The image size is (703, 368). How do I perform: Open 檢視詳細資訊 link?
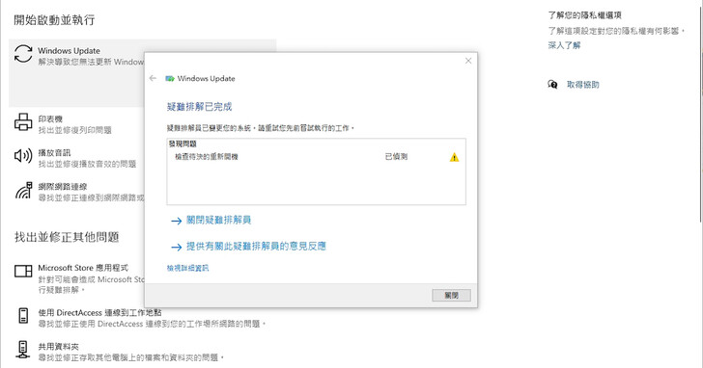pos(187,268)
